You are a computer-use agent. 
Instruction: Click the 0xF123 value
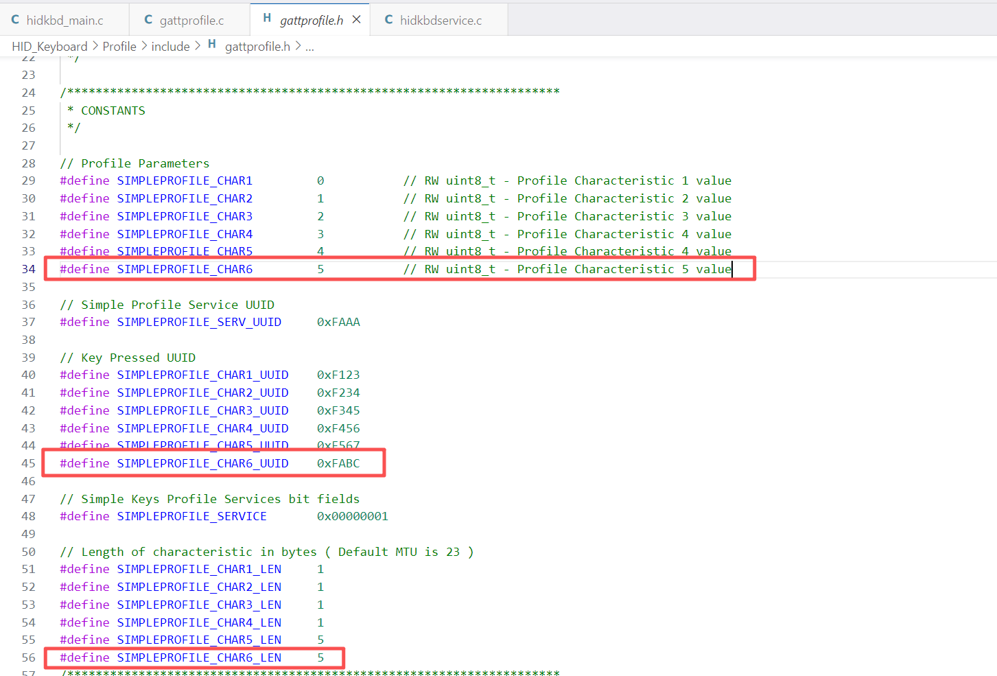338,375
